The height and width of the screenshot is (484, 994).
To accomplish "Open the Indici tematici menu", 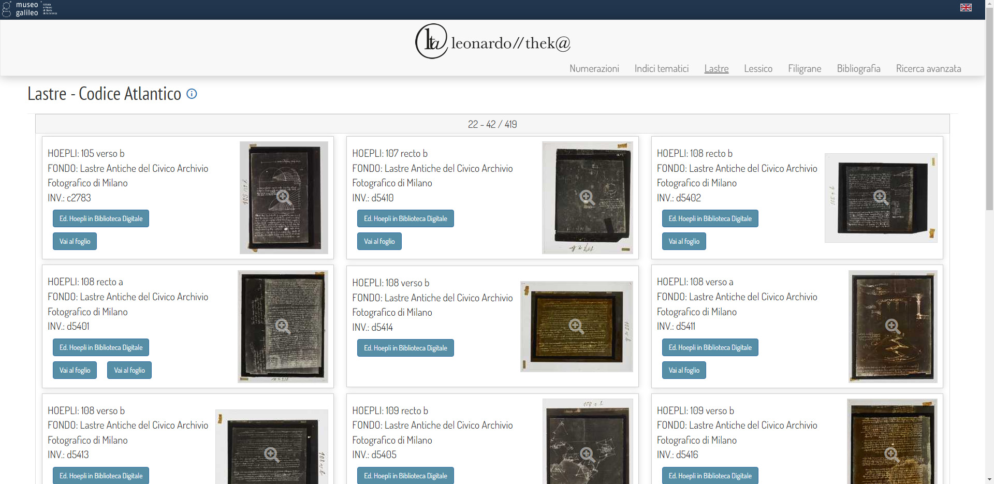I will click(x=661, y=68).
